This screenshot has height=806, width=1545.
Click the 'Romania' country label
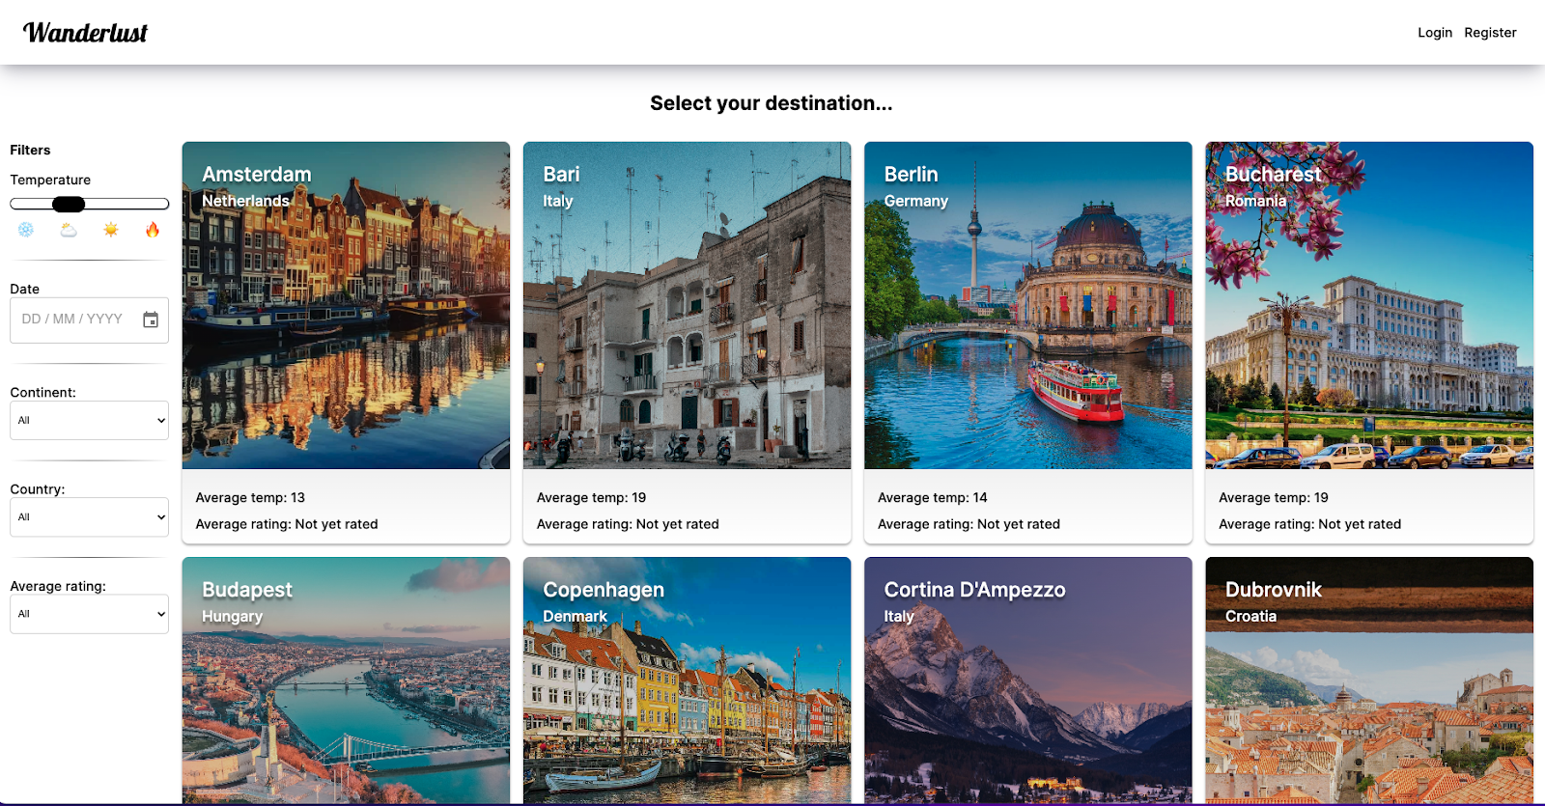1255,201
